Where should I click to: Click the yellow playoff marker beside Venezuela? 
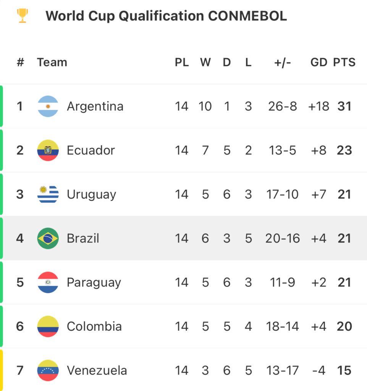click(x=1, y=370)
